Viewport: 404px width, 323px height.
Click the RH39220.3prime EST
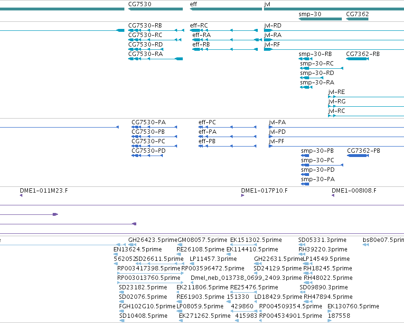[302, 254]
